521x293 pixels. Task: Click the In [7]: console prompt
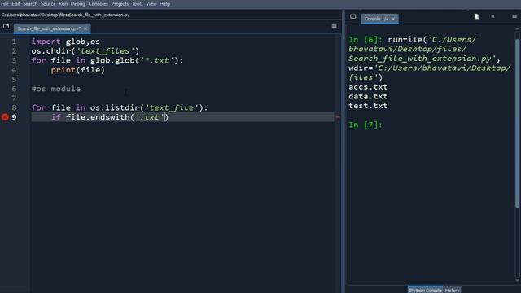coord(366,125)
